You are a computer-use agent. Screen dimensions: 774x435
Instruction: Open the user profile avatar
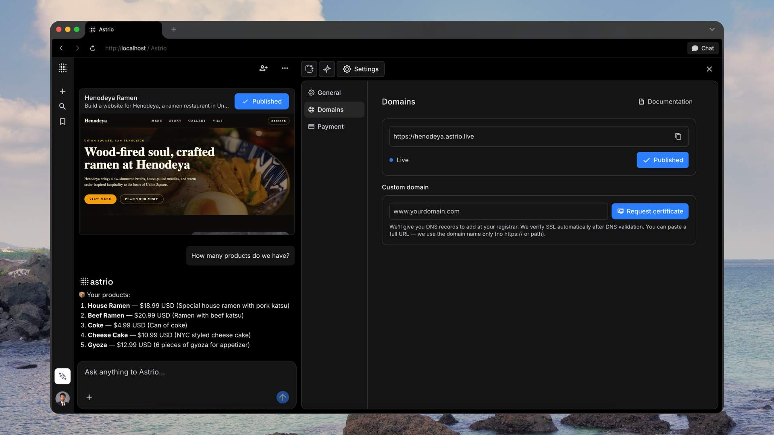(x=62, y=398)
